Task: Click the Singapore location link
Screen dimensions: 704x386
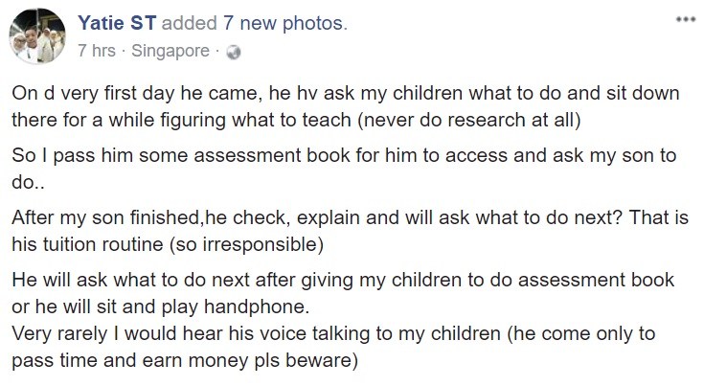Action: (170, 50)
